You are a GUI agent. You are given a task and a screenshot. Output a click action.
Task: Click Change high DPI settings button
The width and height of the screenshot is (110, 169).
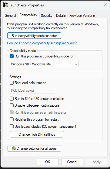[x=37, y=134]
